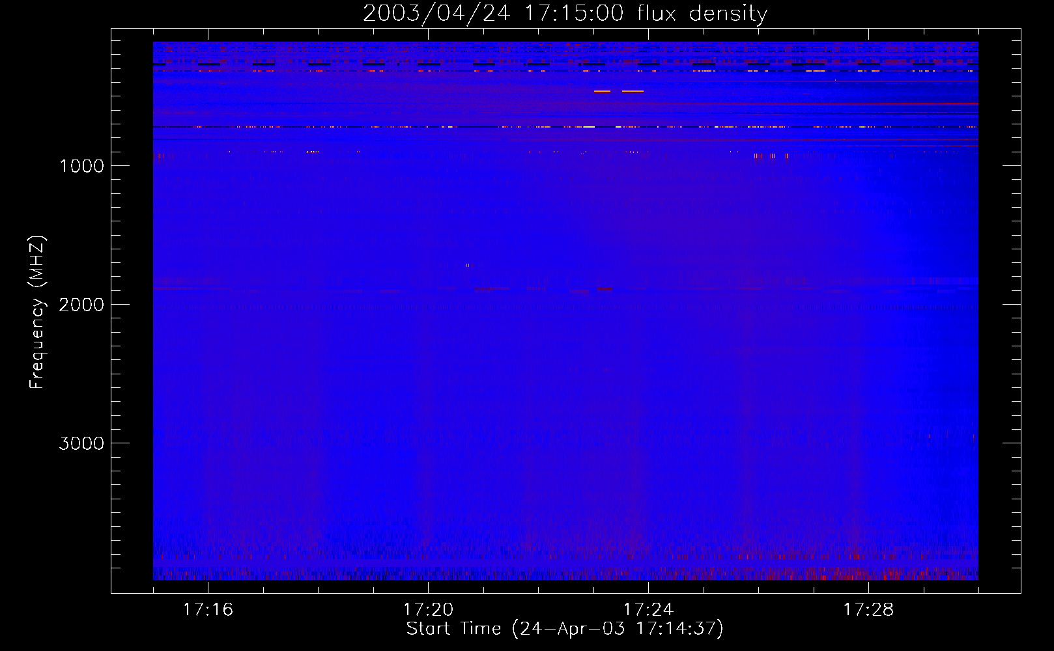
Task: Click the 17:28 time tick label
Action: (868, 609)
